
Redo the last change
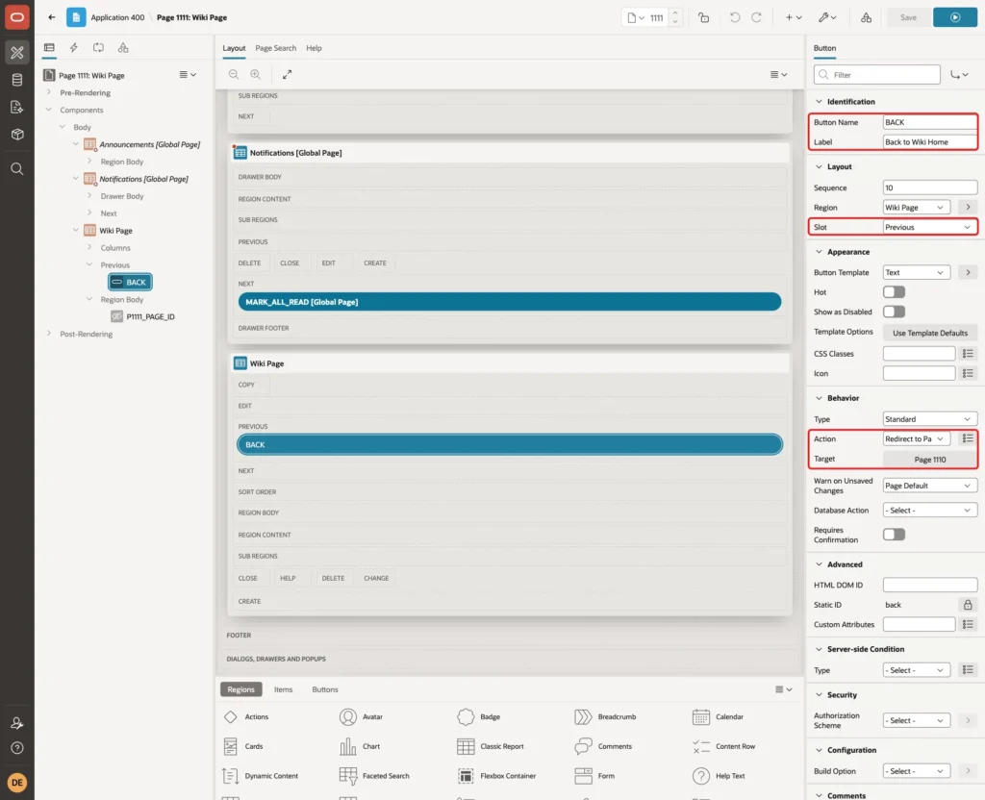[x=756, y=17]
